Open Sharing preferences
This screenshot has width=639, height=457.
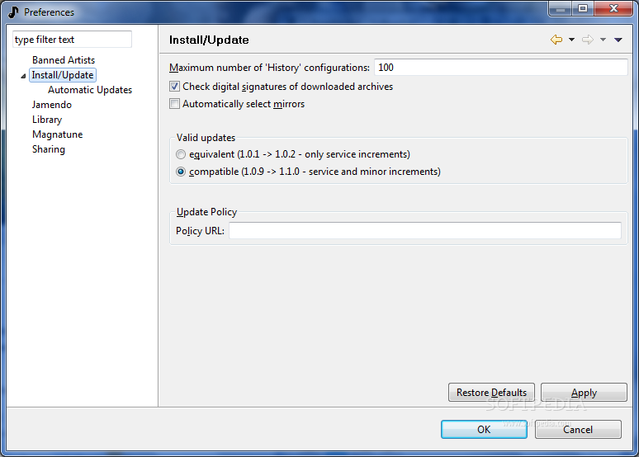tap(49, 149)
